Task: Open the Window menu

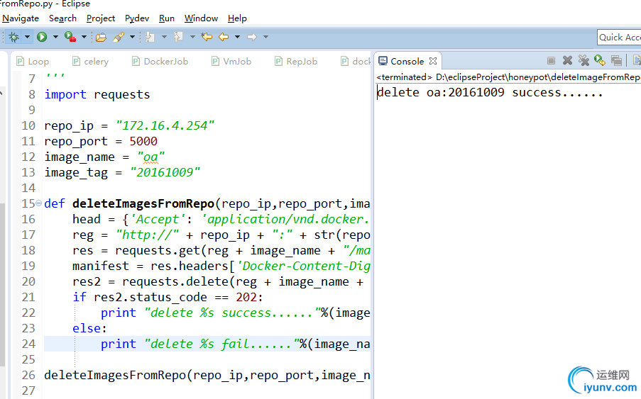Action: (201, 18)
